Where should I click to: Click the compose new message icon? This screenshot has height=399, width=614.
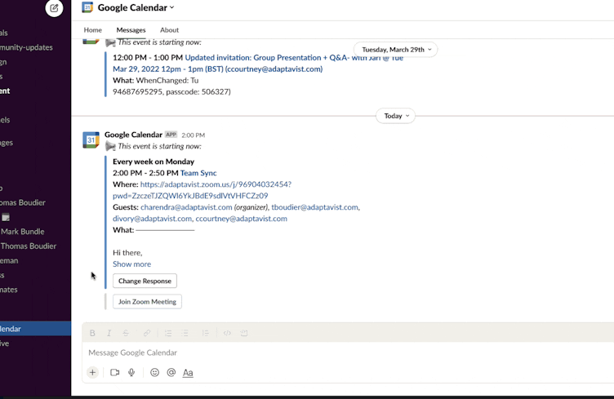point(54,8)
